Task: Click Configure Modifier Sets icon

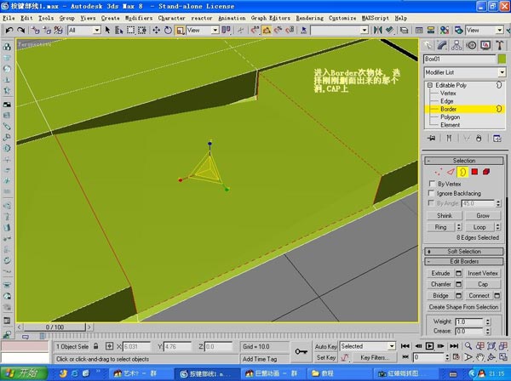Action: pos(497,138)
